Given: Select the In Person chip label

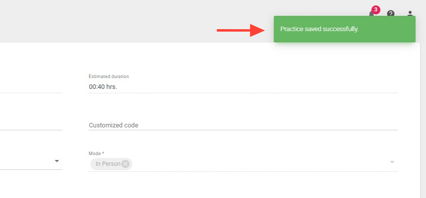Looking at the screenshot, I should (x=108, y=164).
